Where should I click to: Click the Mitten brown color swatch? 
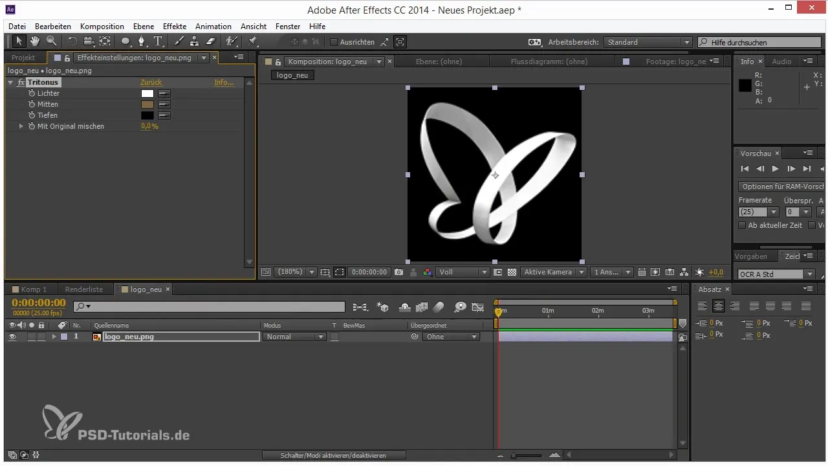(147, 104)
